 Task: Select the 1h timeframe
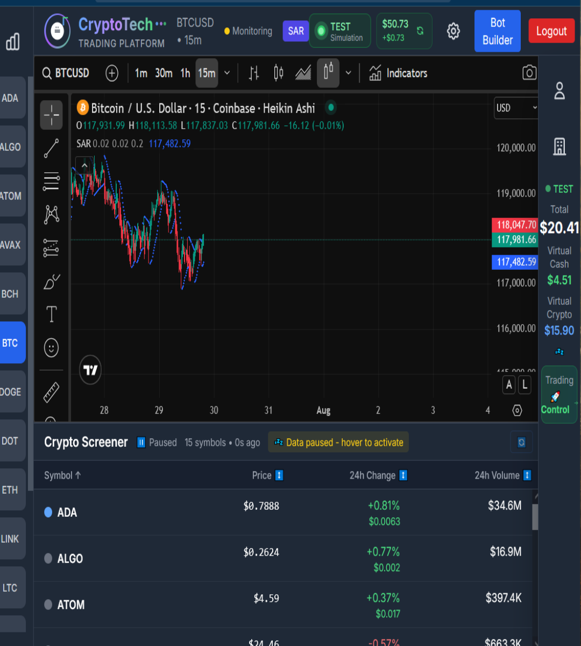[185, 73]
